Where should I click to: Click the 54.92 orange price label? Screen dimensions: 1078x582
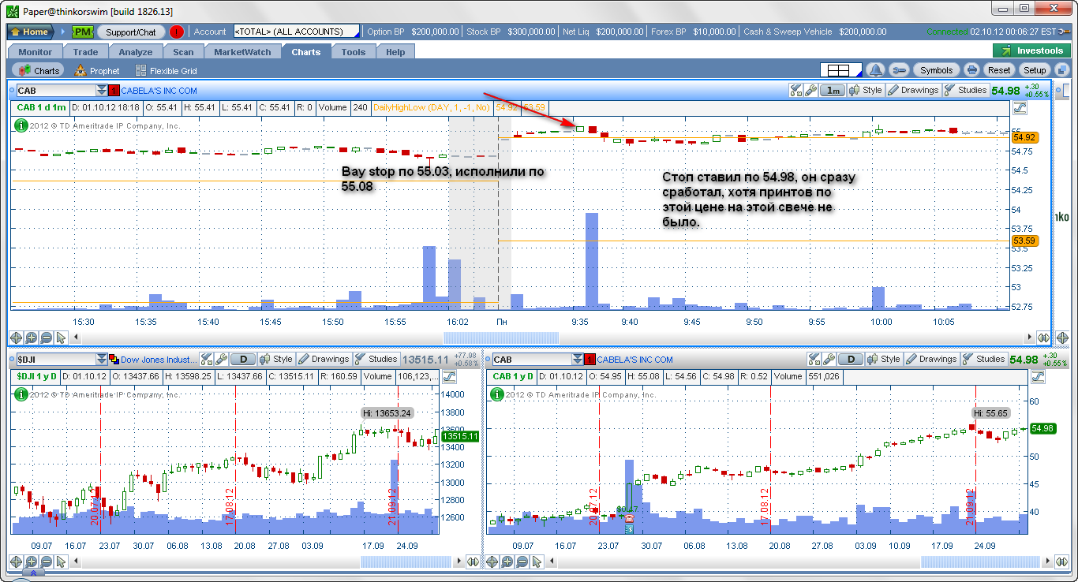(1024, 137)
